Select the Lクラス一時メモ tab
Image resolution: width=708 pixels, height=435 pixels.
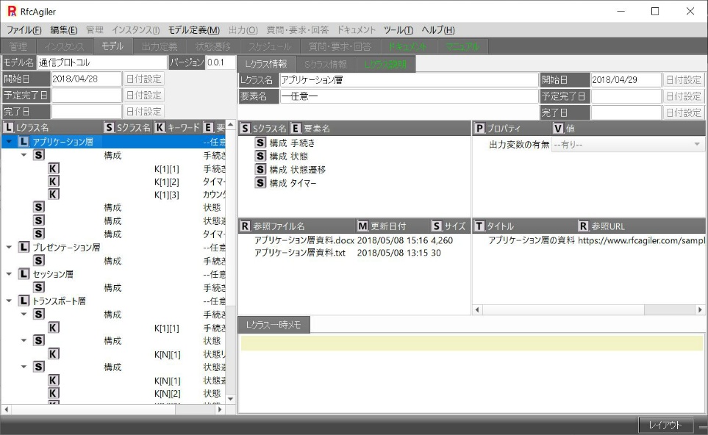click(x=273, y=325)
